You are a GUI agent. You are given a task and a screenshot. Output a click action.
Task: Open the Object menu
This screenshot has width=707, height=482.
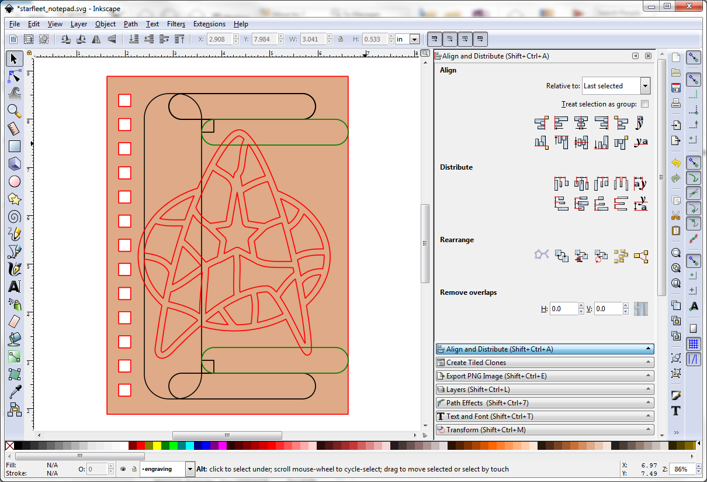[x=105, y=24]
